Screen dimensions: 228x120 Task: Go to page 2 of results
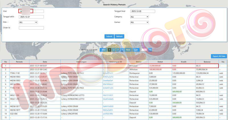click(x=113, y=50)
